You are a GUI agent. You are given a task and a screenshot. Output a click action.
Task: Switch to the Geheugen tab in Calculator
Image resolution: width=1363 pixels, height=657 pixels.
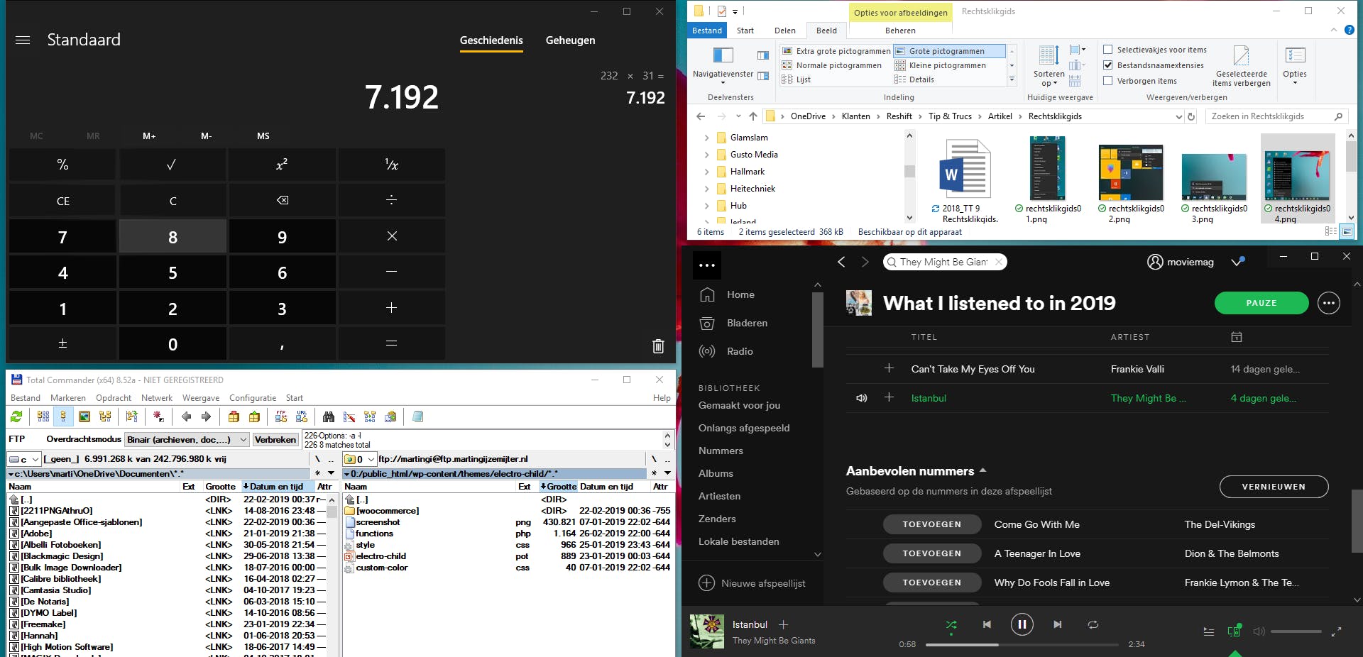tap(570, 40)
